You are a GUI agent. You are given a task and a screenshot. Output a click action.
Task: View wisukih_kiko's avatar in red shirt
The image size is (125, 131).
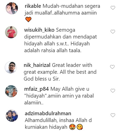point(11,32)
